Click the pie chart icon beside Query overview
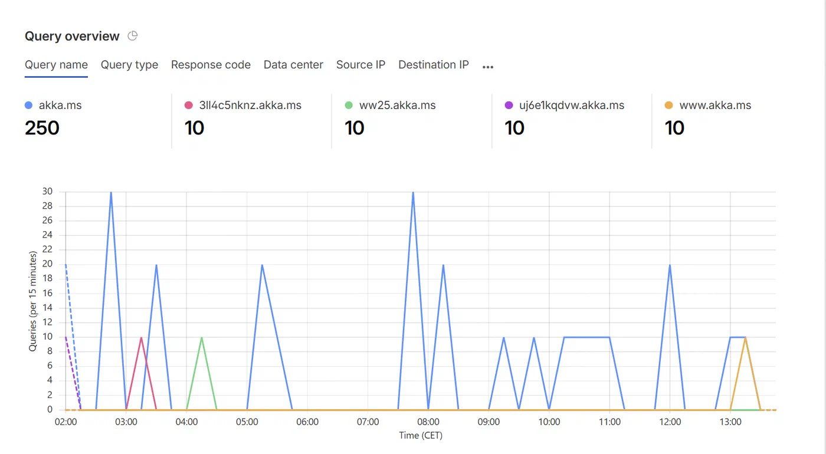This screenshot has height=454, width=826. 133,36
